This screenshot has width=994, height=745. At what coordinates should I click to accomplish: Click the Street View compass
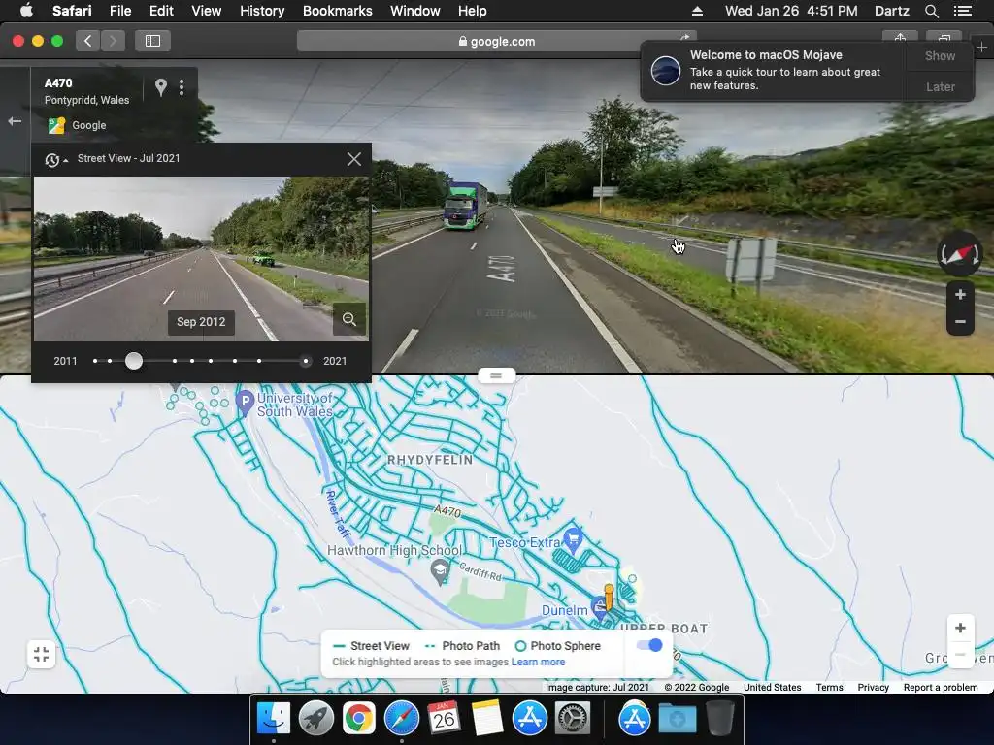pyautogui.click(x=960, y=255)
